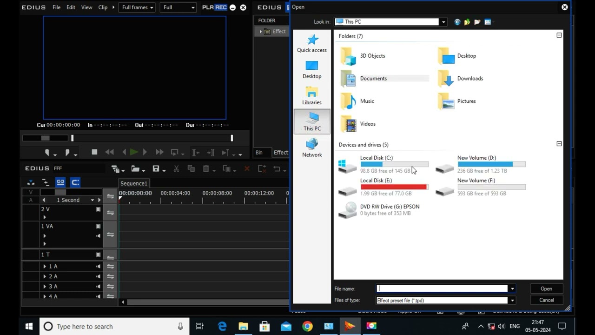Open the Files of type dropdown
Image resolution: width=595 pixels, height=335 pixels.
(x=512, y=301)
